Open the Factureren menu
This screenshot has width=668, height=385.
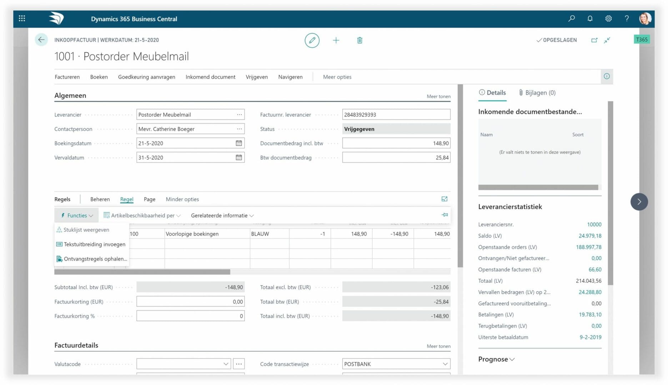click(x=67, y=77)
